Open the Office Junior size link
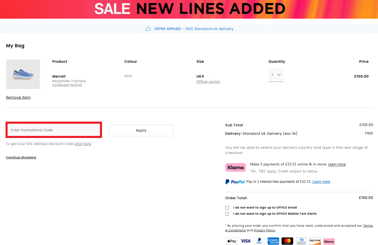 point(208,82)
